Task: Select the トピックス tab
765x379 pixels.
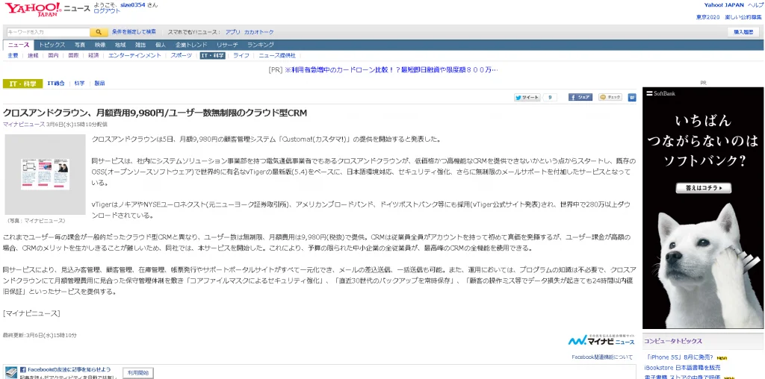Action: pyautogui.click(x=52, y=45)
